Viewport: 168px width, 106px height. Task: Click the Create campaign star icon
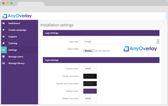click(x=4, y=30)
